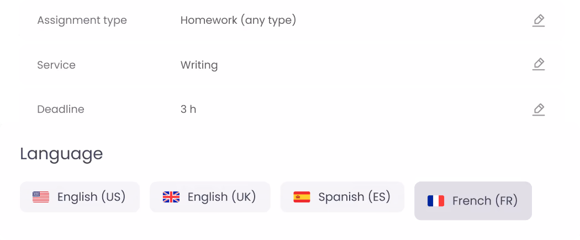Viewport: 580px width, 240px height.
Task: Click the Deadline field label
Action: coord(61,109)
